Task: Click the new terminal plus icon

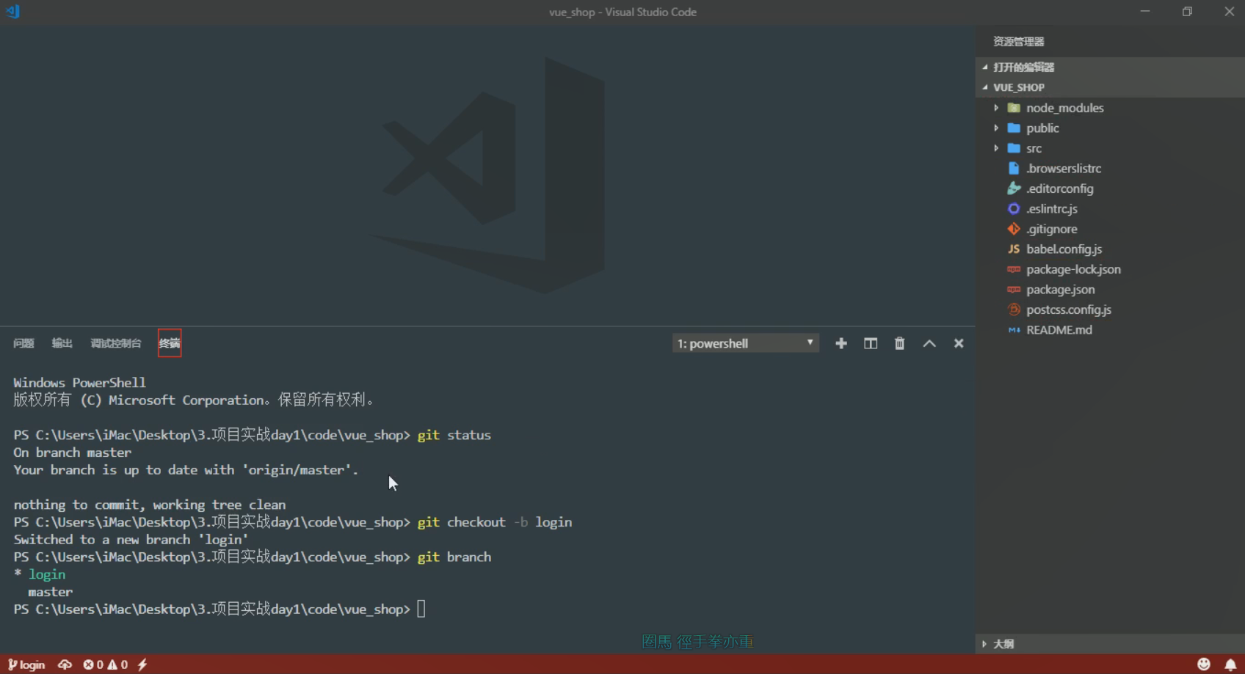Action: tap(841, 343)
